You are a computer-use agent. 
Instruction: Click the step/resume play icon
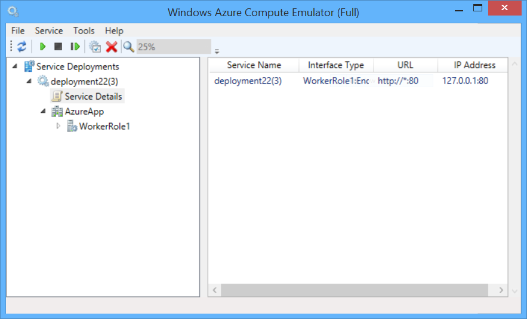point(75,47)
